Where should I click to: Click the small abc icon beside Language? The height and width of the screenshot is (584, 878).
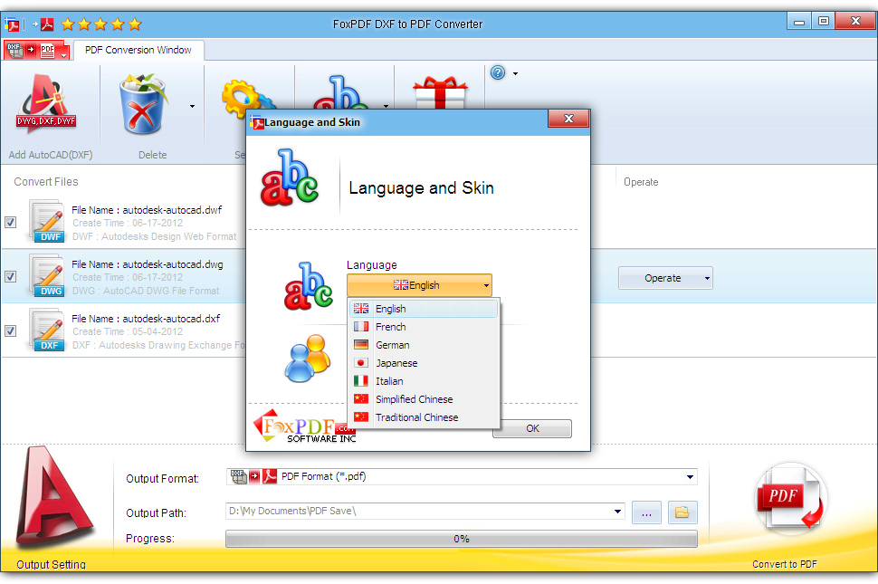pos(308,286)
